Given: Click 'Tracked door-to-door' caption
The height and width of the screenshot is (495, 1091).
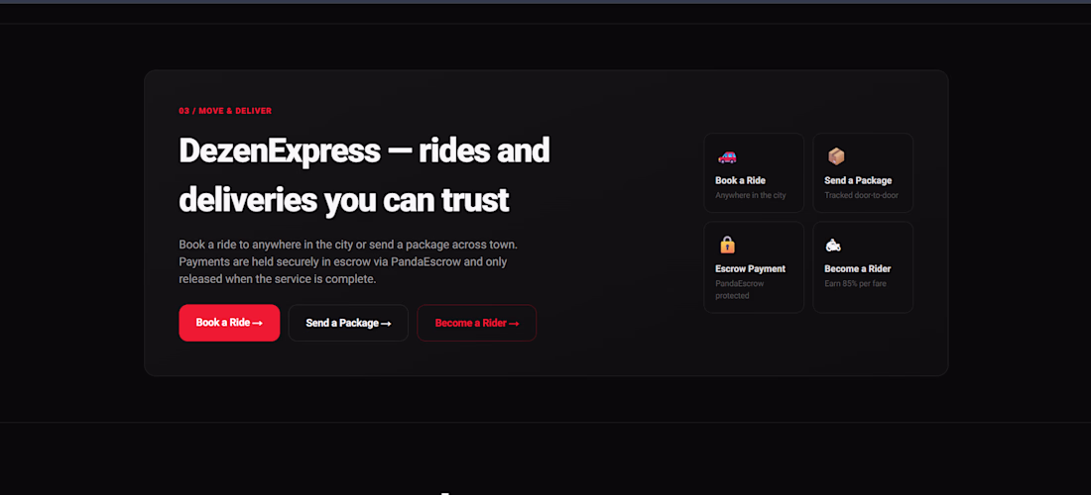Looking at the screenshot, I should click(x=861, y=196).
